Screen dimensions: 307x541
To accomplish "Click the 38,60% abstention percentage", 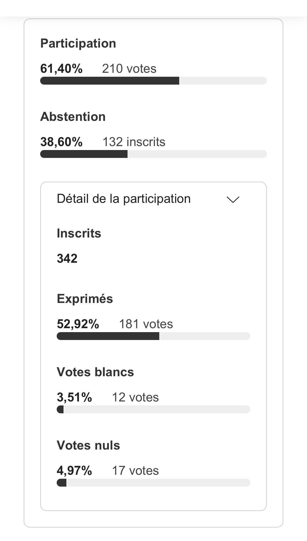I will [61, 142].
